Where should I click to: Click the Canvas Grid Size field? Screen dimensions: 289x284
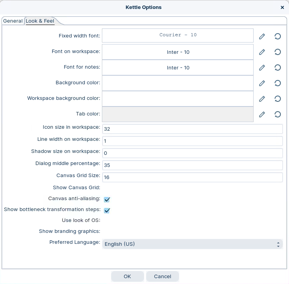pyautogui.click(x=192, y=177)
